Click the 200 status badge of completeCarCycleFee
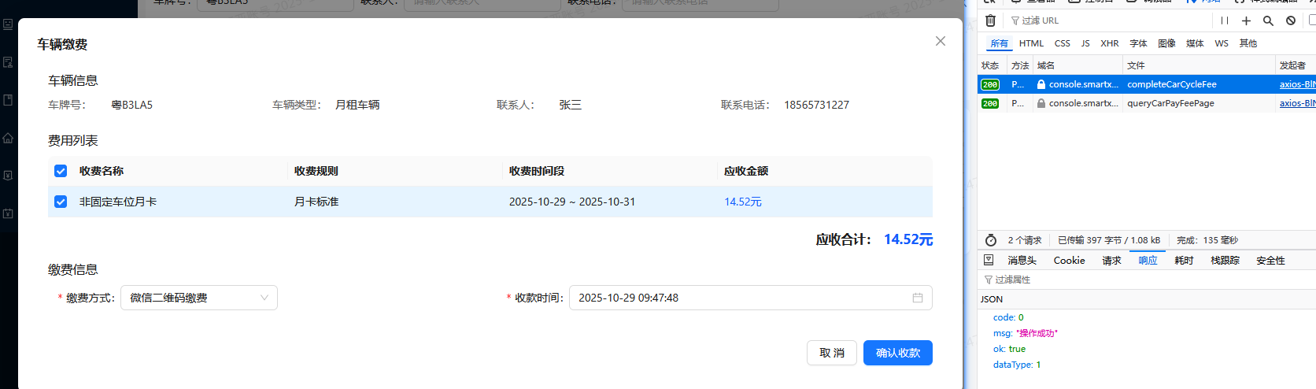1316x389 pixels. click(x=990, y=84)
